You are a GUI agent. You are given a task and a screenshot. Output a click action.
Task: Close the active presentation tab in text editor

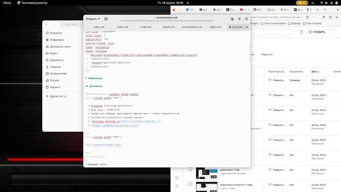tap(247, 27)
